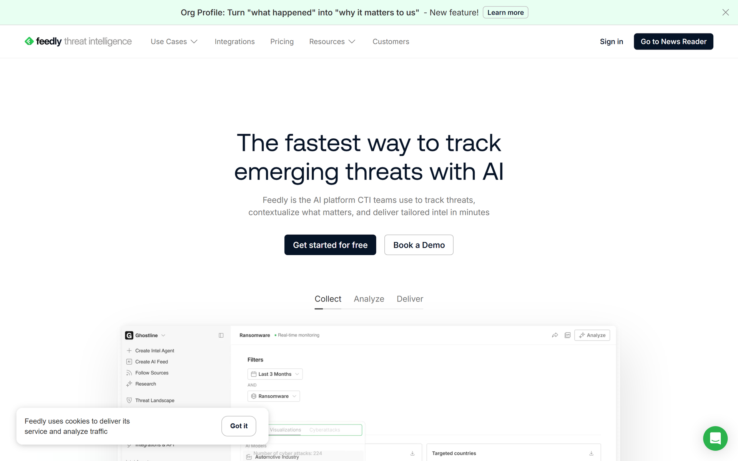Open Integrations in the navigation
The width and height of the screenshot is (738, 461).
(234, 41)
